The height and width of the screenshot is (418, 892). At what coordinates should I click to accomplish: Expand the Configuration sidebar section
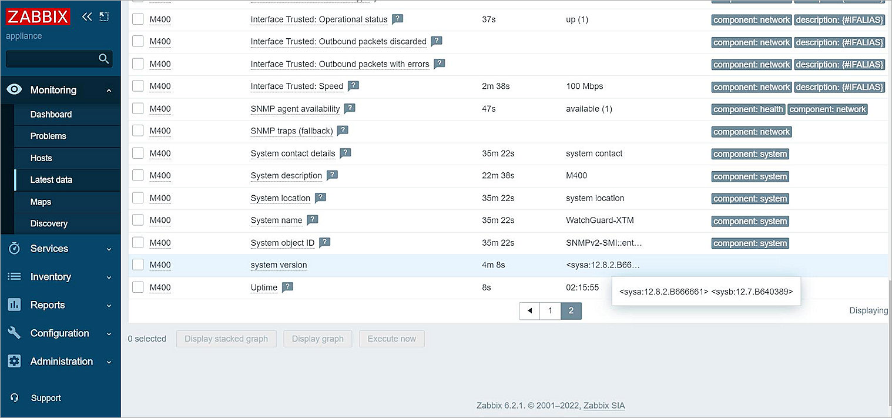[59, 333]
